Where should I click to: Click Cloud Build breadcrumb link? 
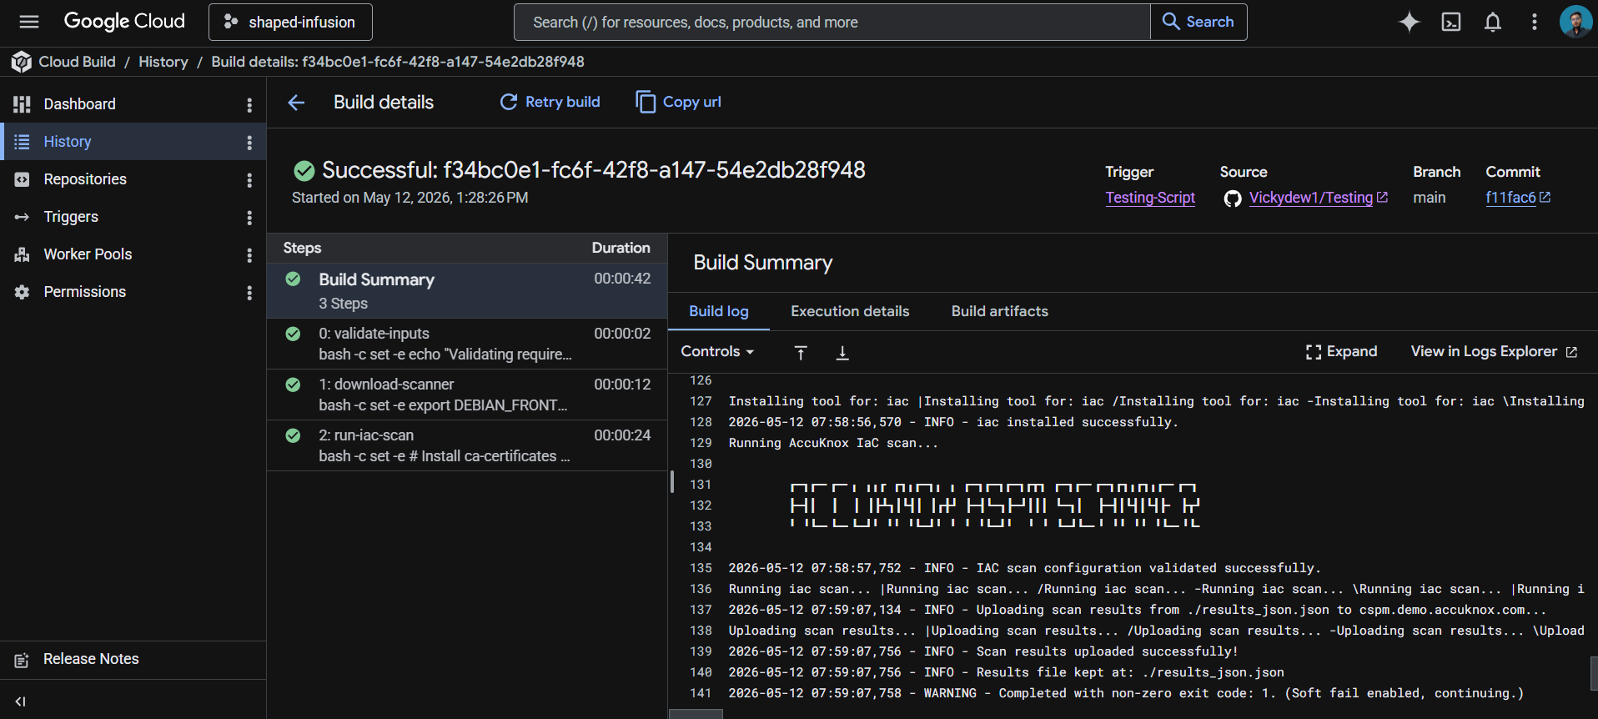77,62
